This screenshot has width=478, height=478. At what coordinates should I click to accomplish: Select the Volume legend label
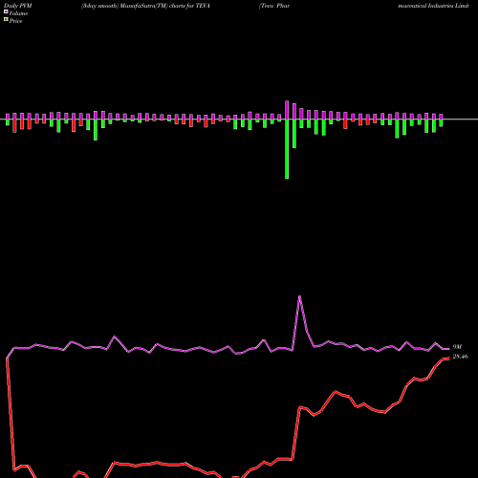click(x=18, y=13)
